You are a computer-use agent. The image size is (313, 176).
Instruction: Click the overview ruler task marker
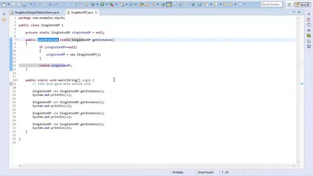[302, 84]
